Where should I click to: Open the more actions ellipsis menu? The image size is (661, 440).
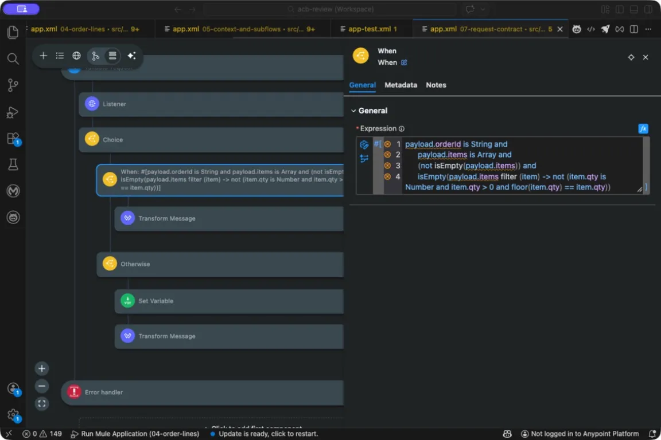(648, 29)
